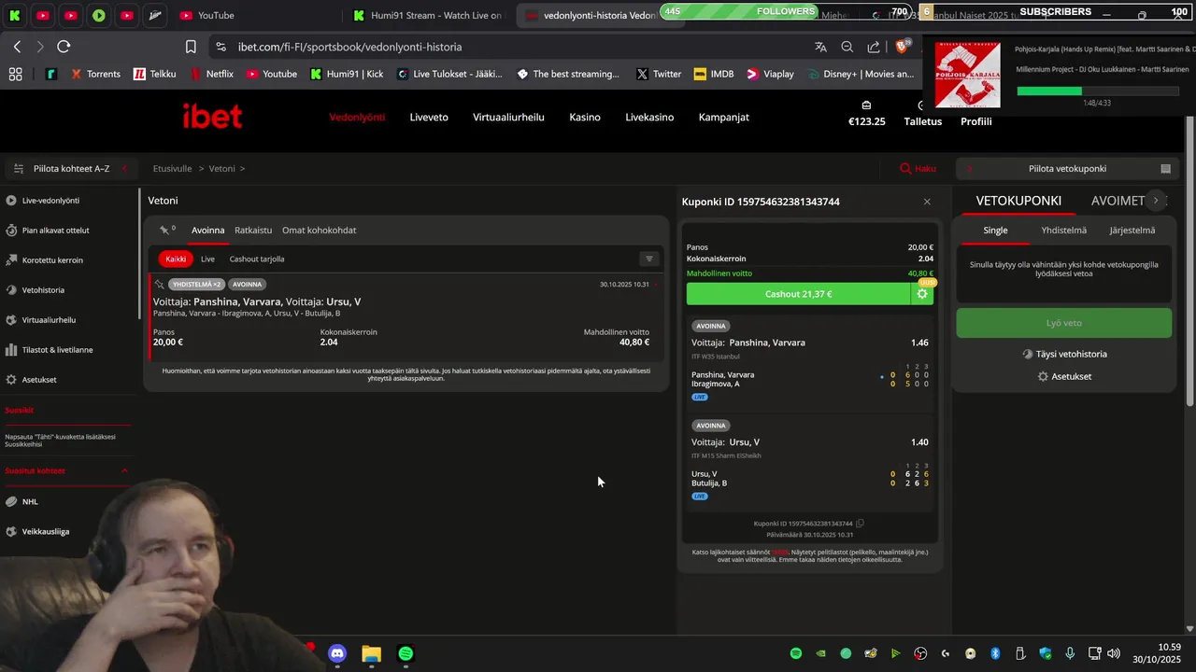The height and width of the screenshot is (672, 1196).
Task: Open the Netflix bookmark
Action: [211, 74]
